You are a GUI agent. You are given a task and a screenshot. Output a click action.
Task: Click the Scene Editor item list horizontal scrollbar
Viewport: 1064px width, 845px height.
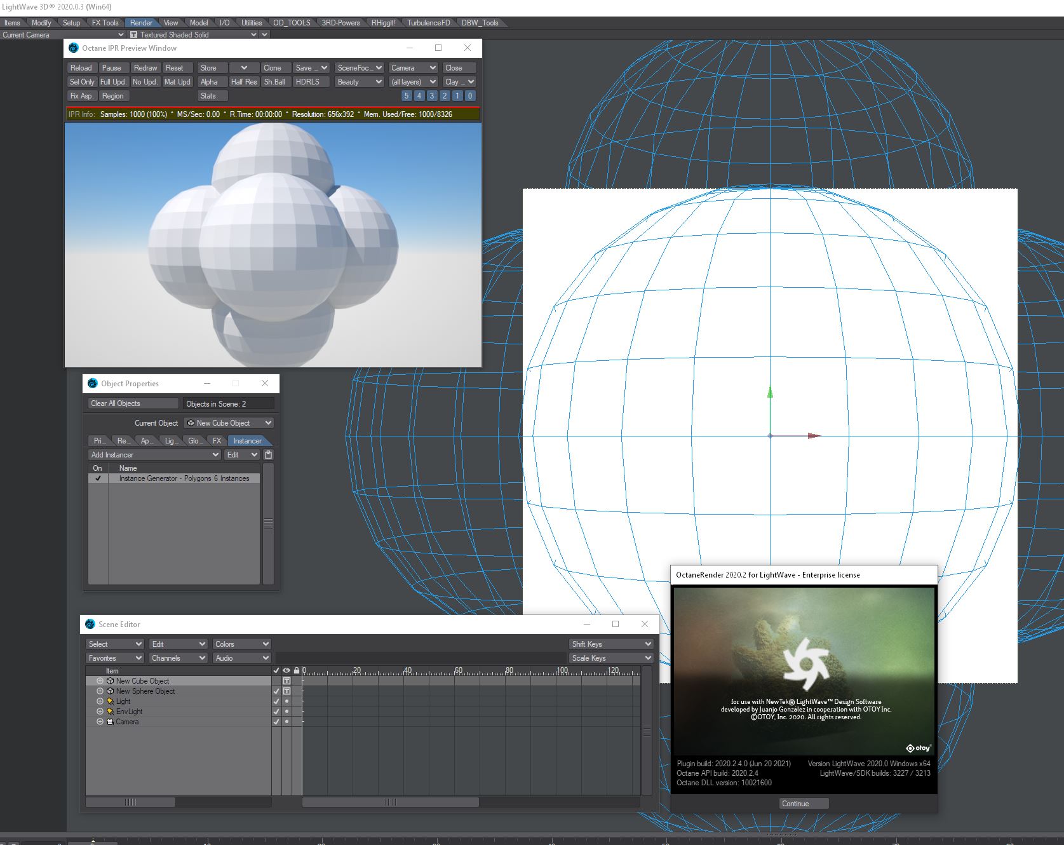(130, 802)
